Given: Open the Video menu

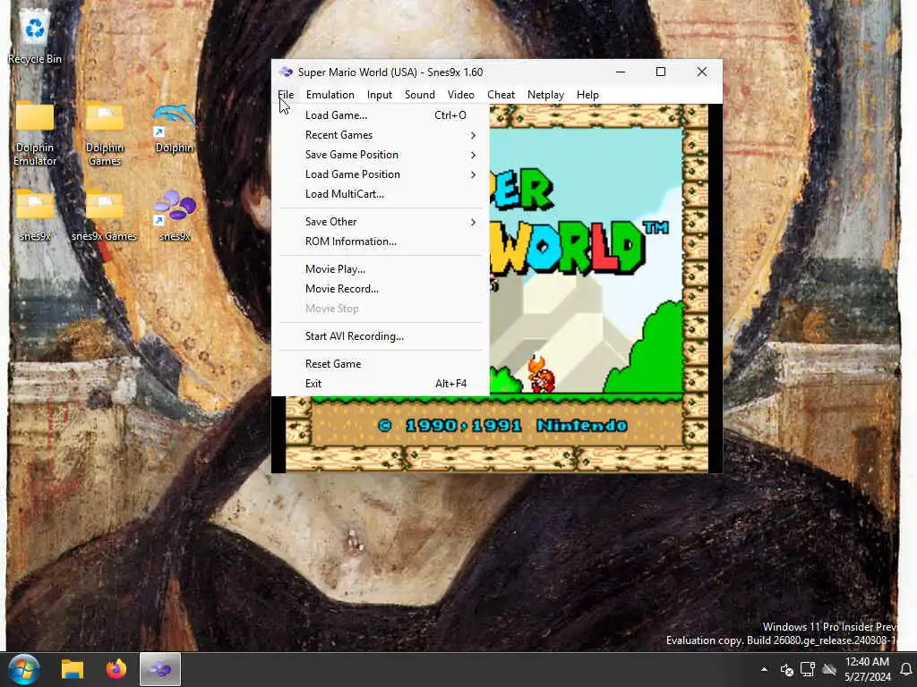Looking at the screenshot, I should (x=461, y=95).
